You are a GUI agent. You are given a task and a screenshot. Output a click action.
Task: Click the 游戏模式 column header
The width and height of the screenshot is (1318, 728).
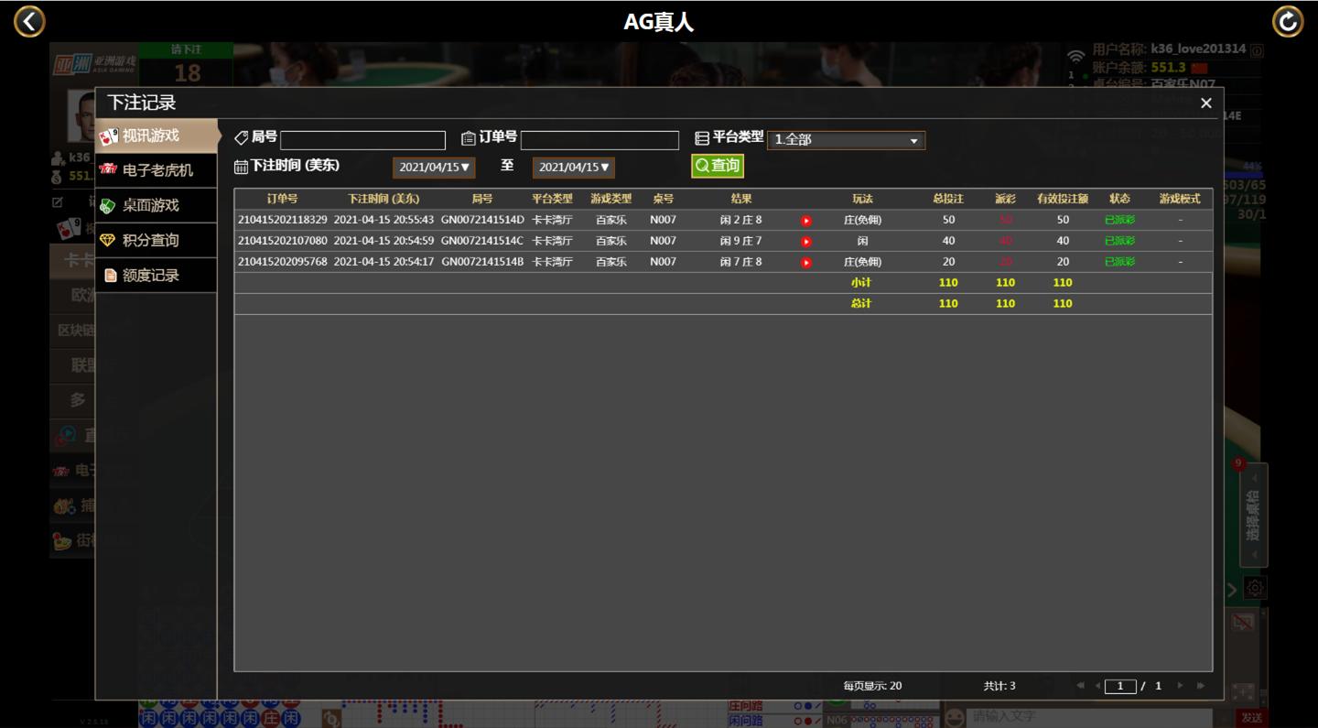[1180, 199]
